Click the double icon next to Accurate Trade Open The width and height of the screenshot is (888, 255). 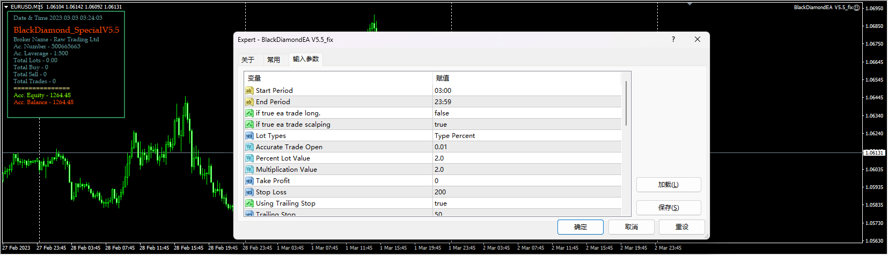[x=249, y=147]
